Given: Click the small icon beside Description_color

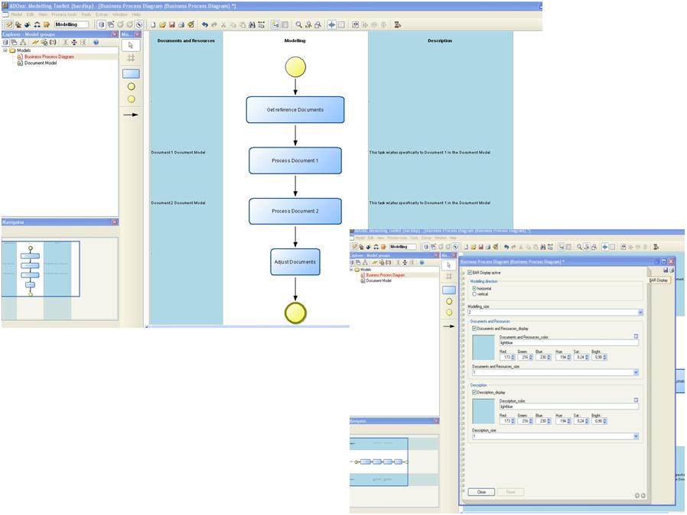Looking at the screenshot, I should click(637, 400).
